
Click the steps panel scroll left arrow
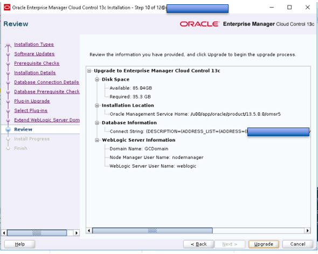[x=4, y=233]
